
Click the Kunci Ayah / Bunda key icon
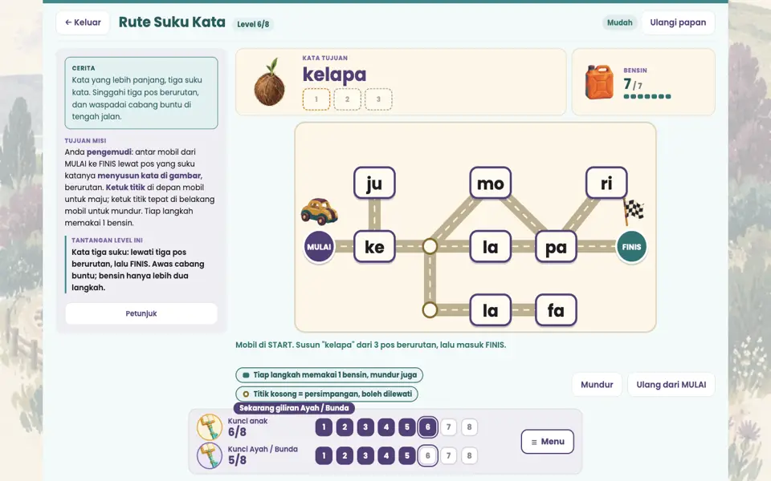coord(210,455)
